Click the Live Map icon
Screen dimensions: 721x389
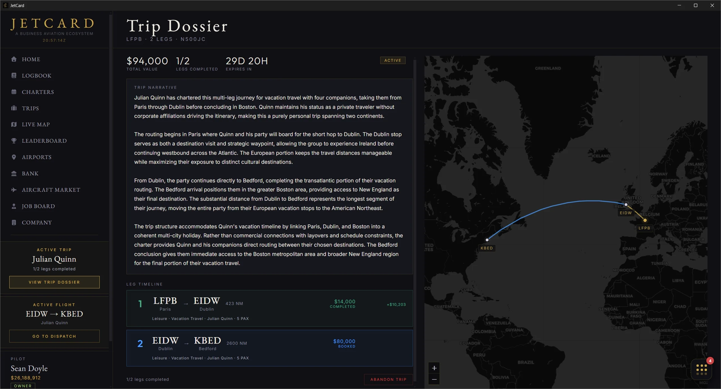pyautogui.click(x=14, y=125)
